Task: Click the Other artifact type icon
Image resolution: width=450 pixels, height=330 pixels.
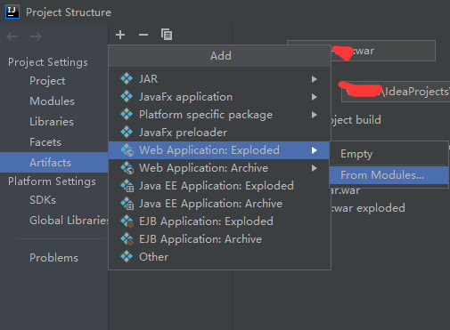Action: coord(127,257)
